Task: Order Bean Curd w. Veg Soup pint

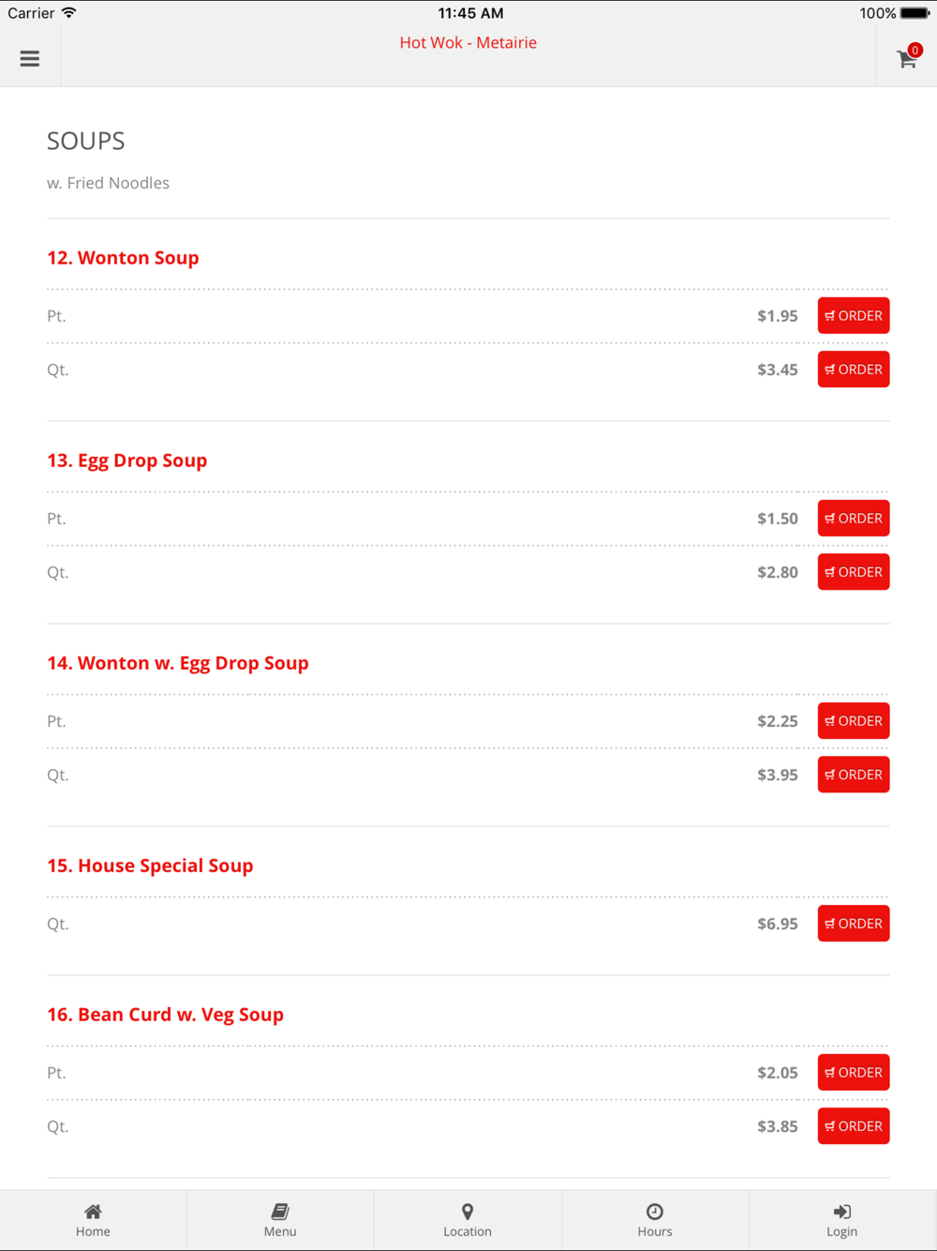Action: pos(853,1073)
